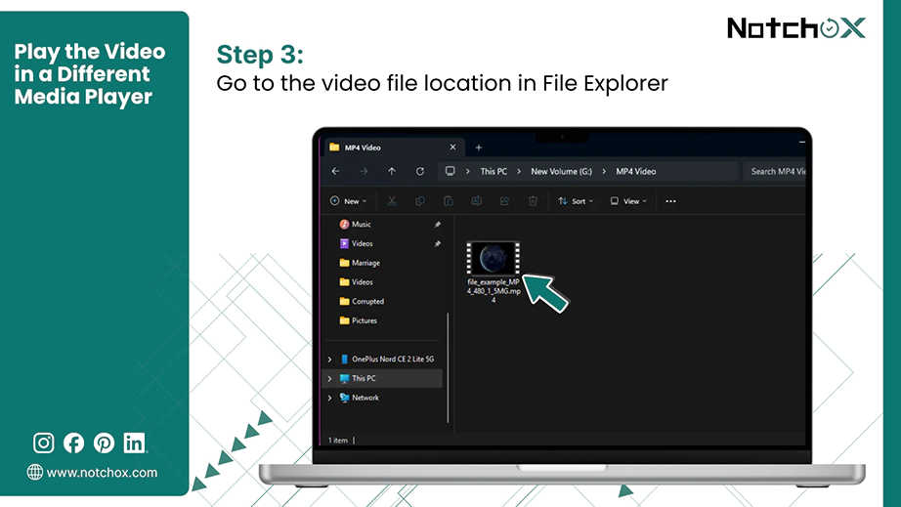Image resolution: width=901 pixels, height=507 pixels.
Task: Expand This PC tree node
Action: click(330, 378)
